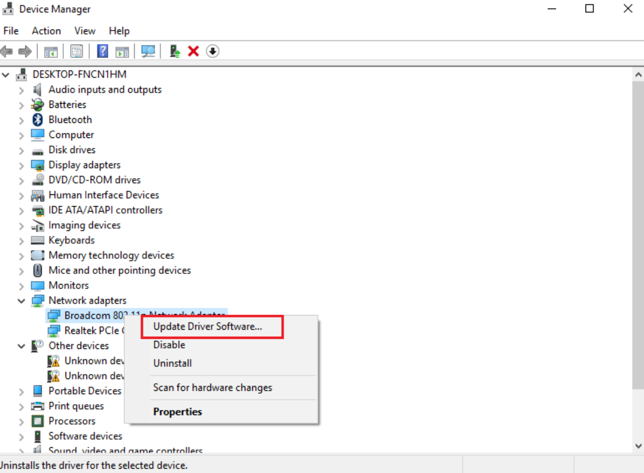
Task: Expand the Display adapters chevron
Action: point(21,165)
